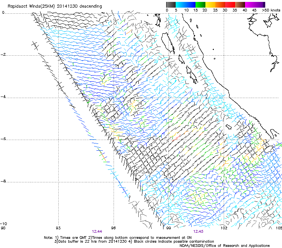Image resolution: width=282 pixels, height=248 pixels.
Task: Click the latitude label '-10'
Action: [x=3, y=224]
